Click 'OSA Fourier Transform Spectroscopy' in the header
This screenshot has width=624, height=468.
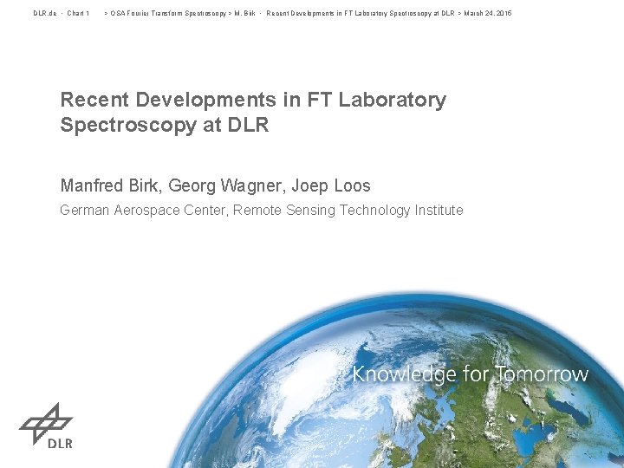168,13
